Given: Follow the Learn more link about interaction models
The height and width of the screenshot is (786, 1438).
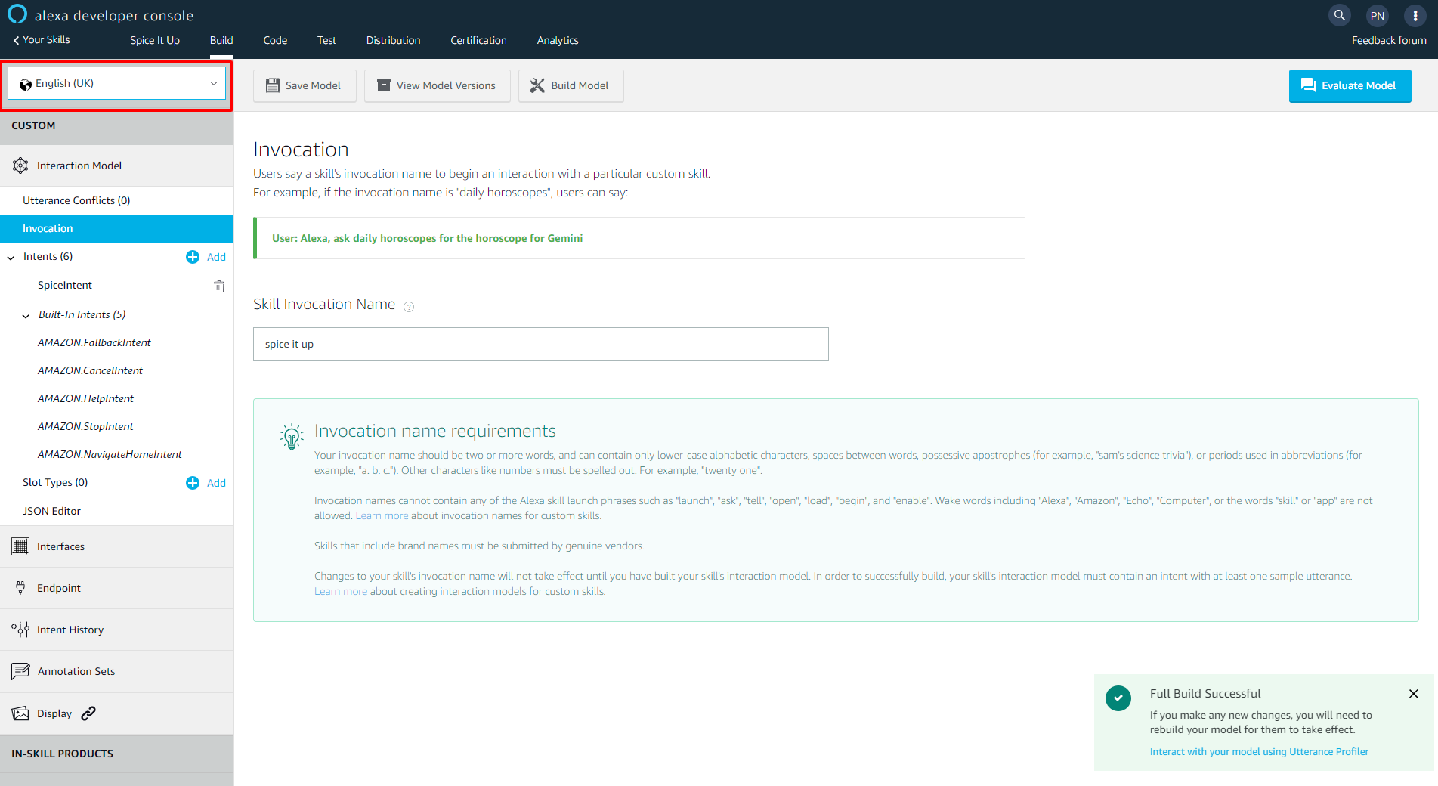Looking at the screenshot, I should point(341,591).
